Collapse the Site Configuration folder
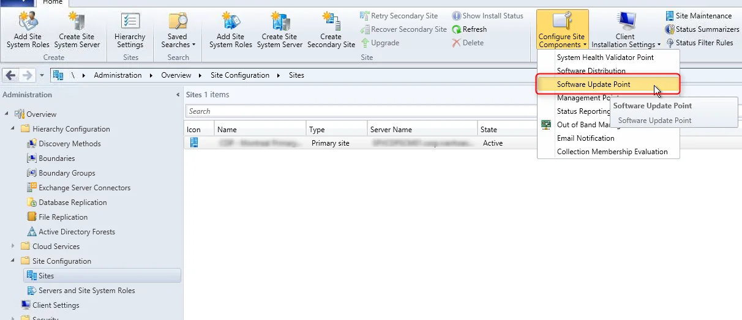The height and width of the screenshot is (320, 742). 13,261
